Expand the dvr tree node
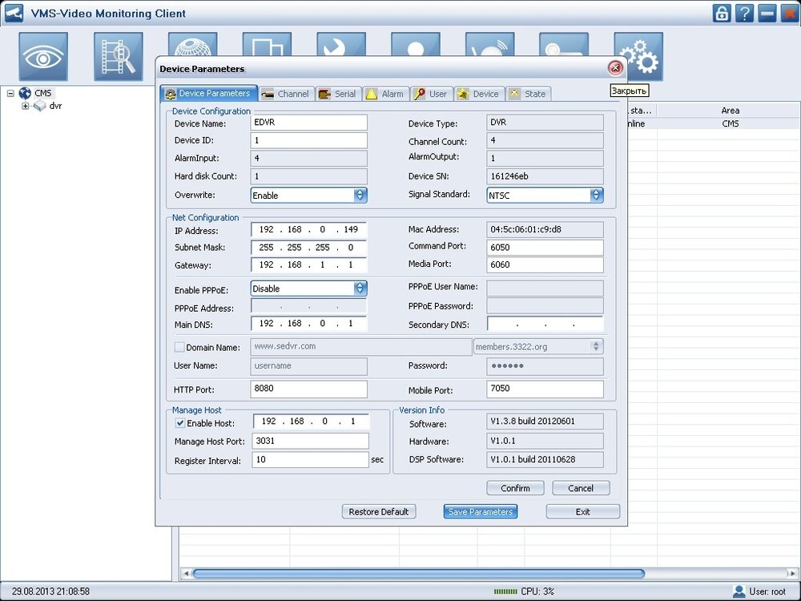 coord(26,106)
